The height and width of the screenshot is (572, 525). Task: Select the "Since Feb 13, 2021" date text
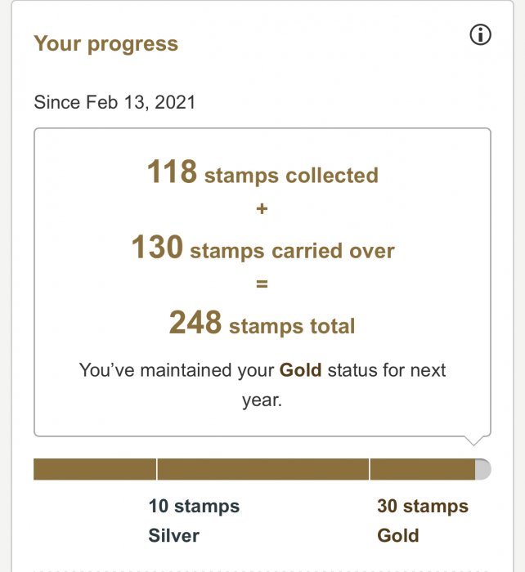pos(114,103)
